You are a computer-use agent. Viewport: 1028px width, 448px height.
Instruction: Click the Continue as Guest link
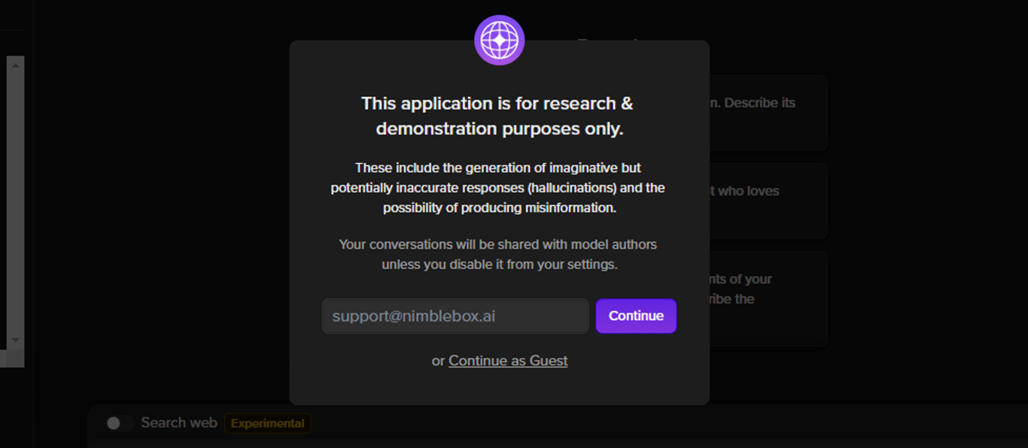(508, 361)
